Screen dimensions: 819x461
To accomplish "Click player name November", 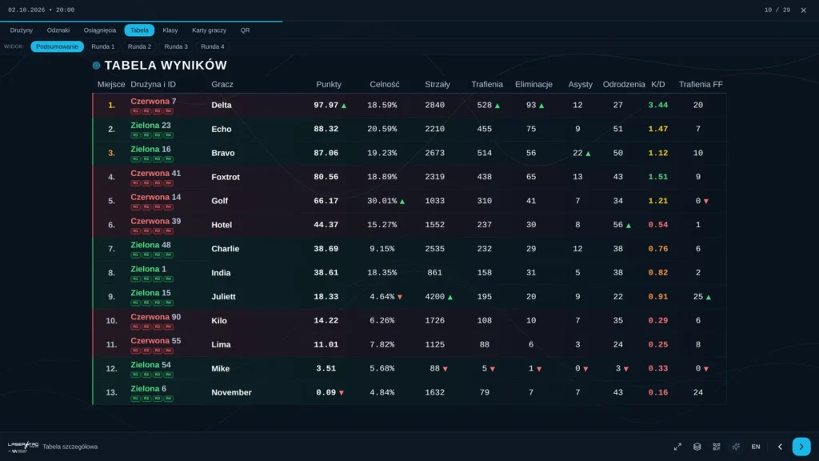I will pos(231,392).
